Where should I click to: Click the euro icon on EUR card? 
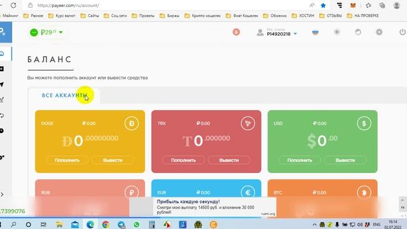(248, 192)
